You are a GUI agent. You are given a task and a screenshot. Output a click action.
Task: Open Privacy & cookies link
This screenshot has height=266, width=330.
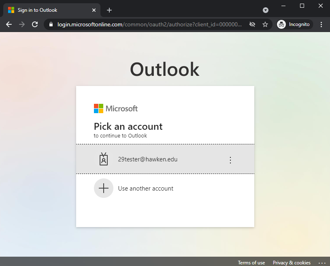click(x=292, y=263)
